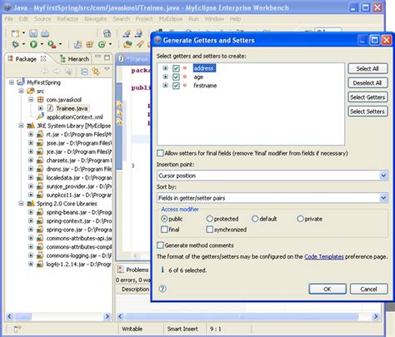Click the applicationContext.xml file icon

[41, 116]
